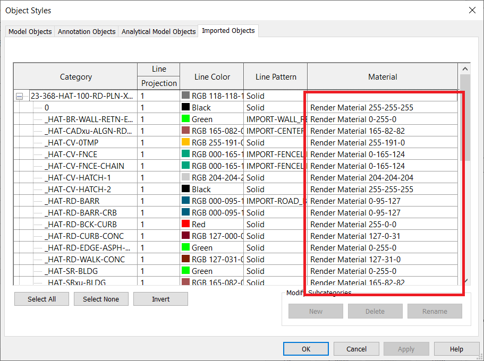Click the Invert selection button
The height and width of the screenshot is (361, 484).
160,299
